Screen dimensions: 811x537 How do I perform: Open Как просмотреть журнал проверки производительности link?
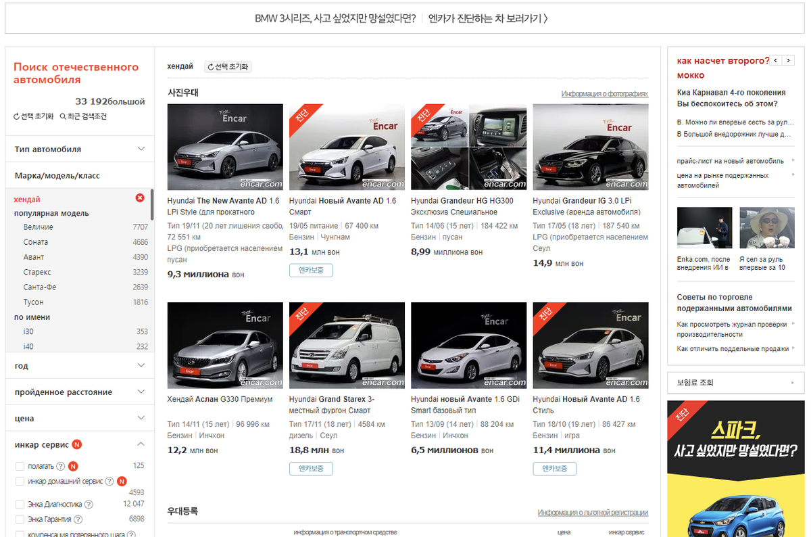[731, 329]
